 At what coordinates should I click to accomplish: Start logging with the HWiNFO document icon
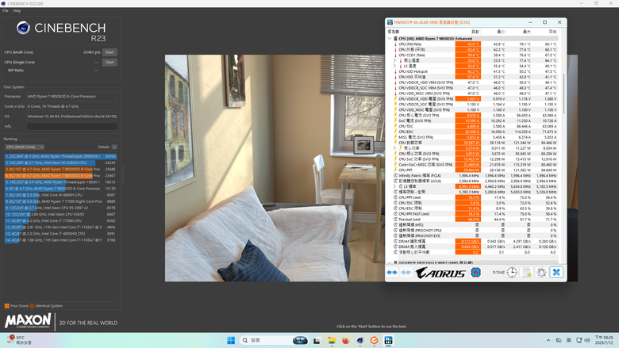coord(527,273)
